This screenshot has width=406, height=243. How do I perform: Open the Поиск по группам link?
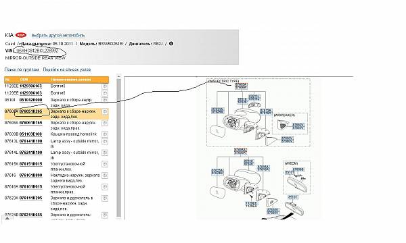pyautogui.click(x=22, y=70)
